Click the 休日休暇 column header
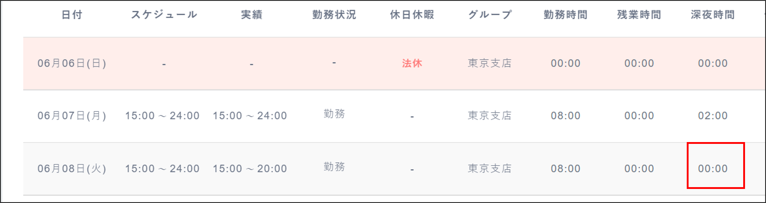This screenshot has height=203, width=766. [412, 15]
